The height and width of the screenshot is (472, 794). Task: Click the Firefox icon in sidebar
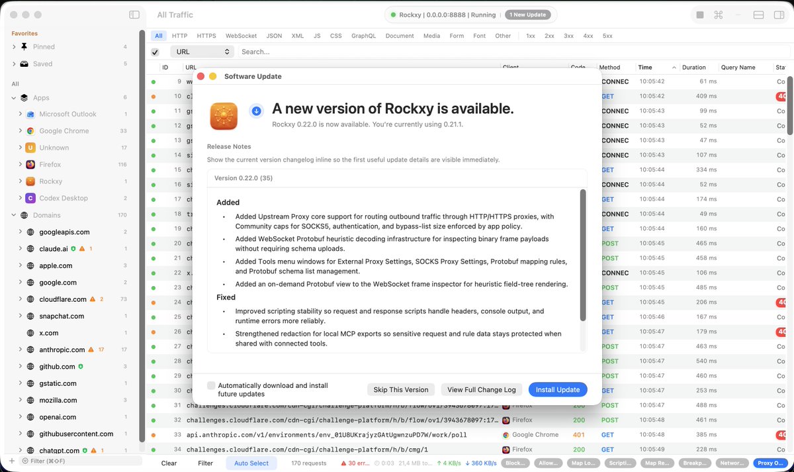[30, 164]
